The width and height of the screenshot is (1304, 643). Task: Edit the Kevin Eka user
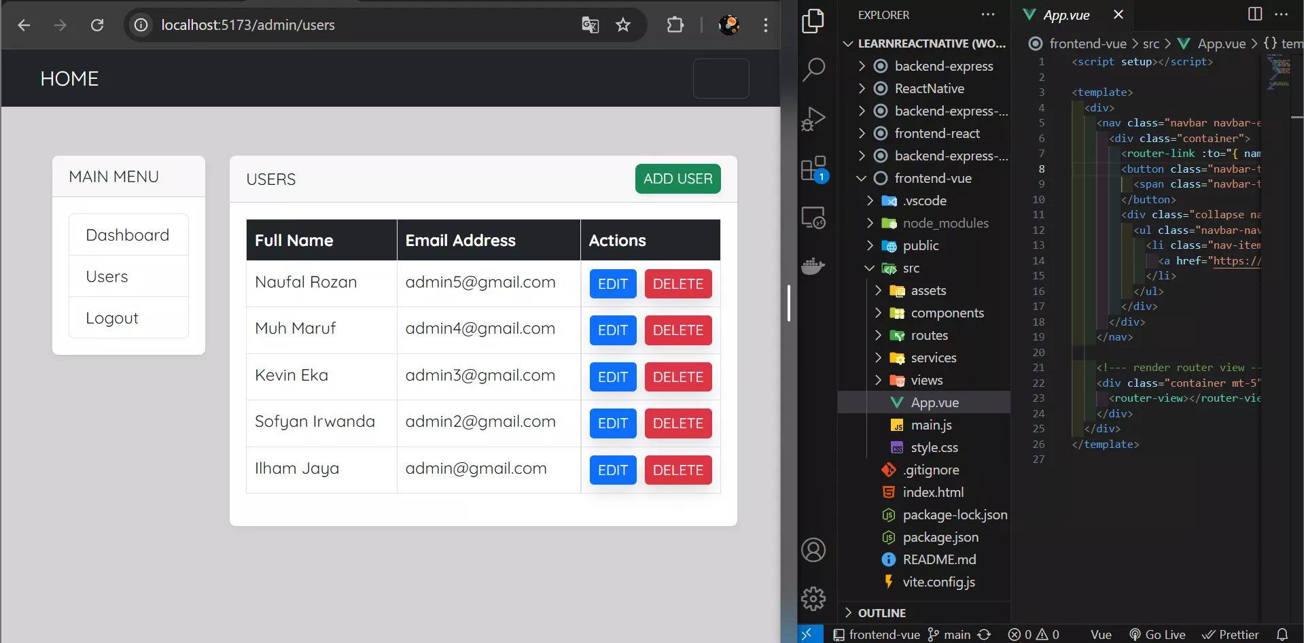tap(613, 377)
